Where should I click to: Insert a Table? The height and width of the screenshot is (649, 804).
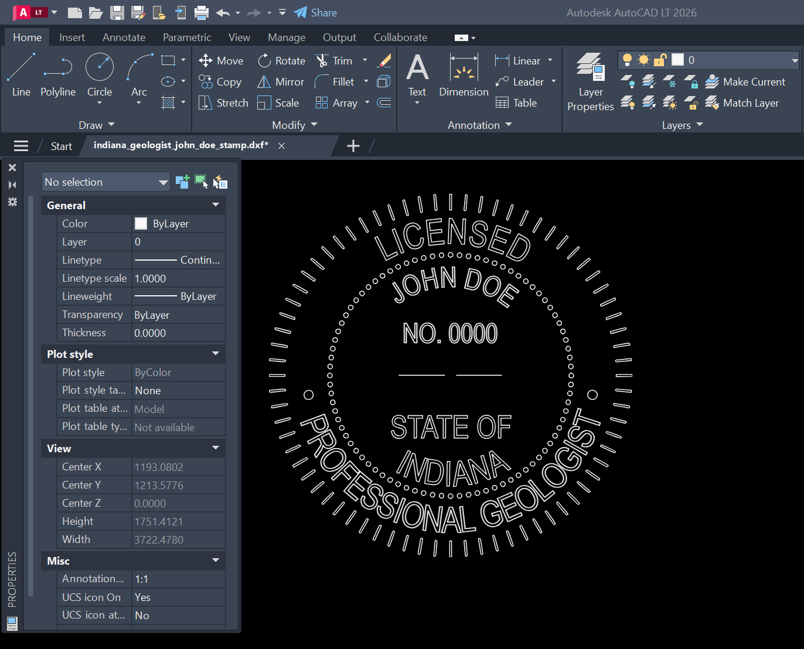coord(516,103)
